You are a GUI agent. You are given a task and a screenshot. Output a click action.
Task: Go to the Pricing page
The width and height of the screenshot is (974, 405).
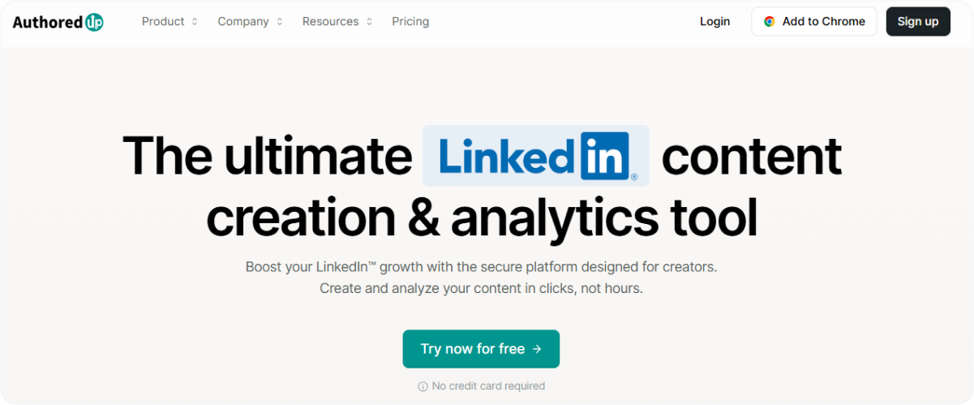[410, 22]
